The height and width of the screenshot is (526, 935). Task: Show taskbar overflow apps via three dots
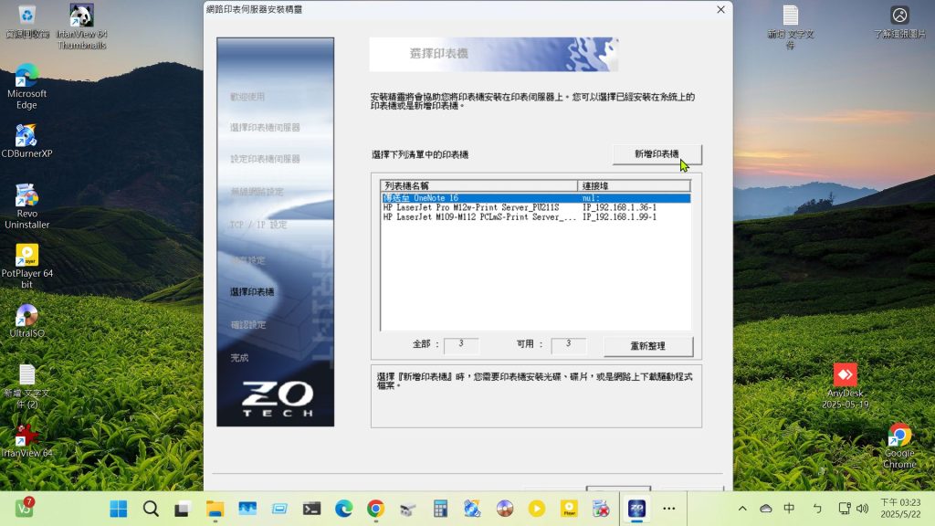pos(669,509)
